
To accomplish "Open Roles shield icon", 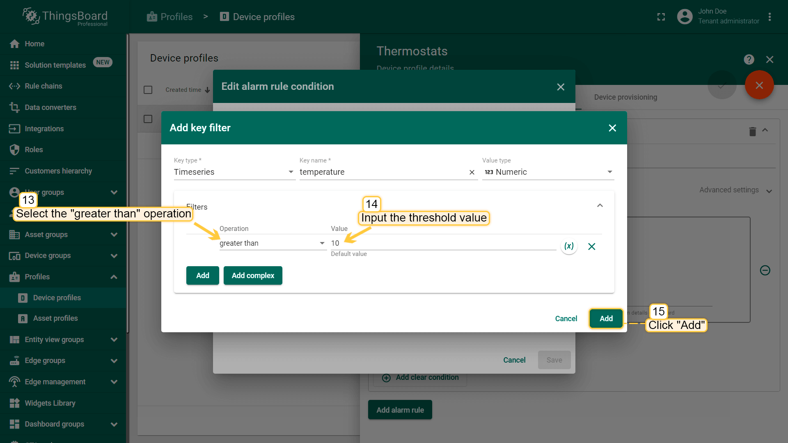I will (x=15, y=150).
